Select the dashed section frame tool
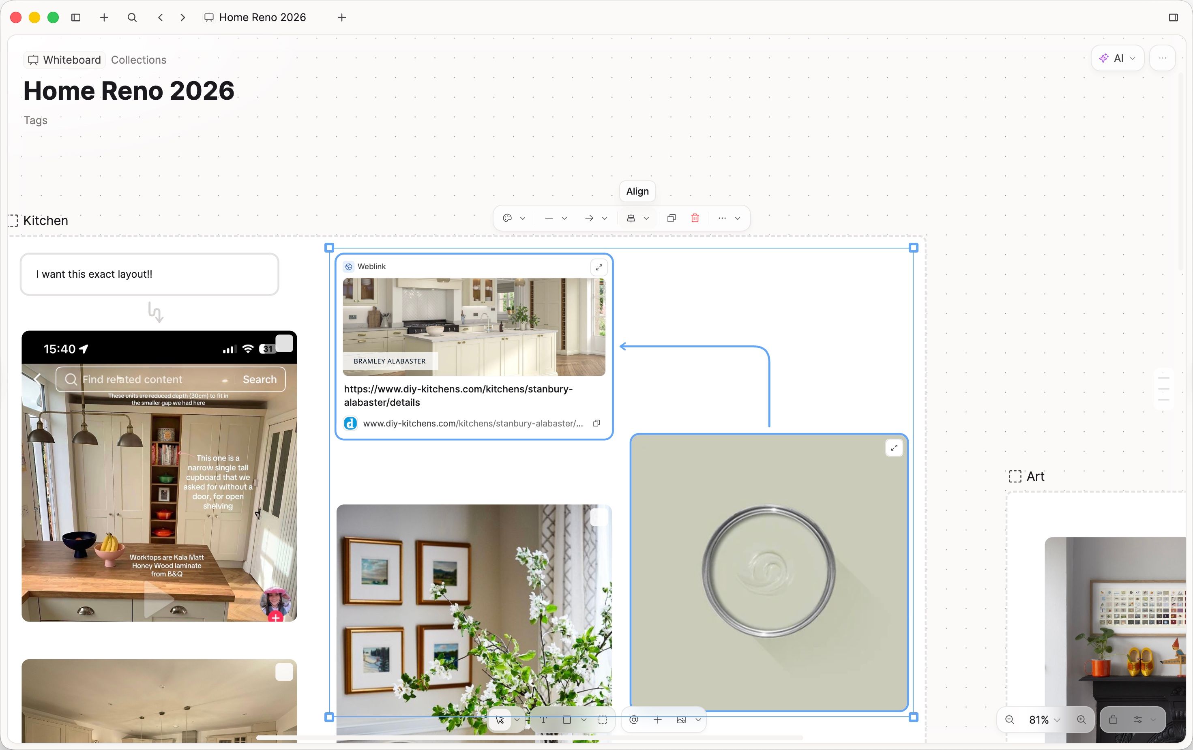 603,720
